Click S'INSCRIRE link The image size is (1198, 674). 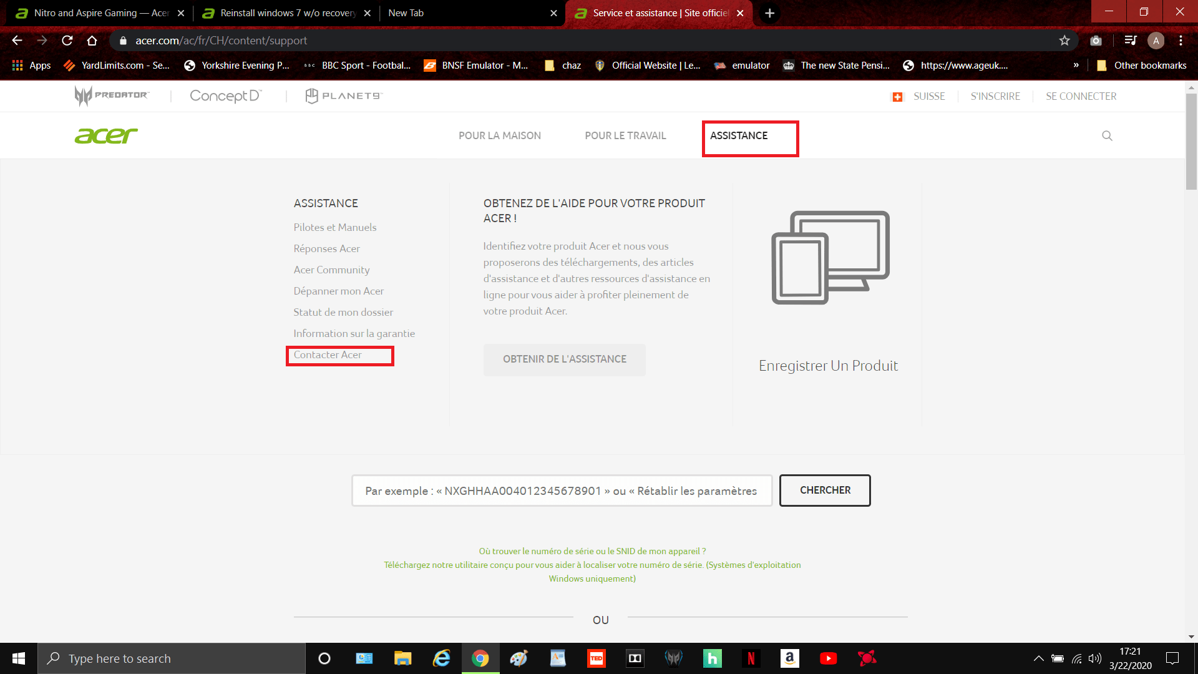[x=995, y=96]
